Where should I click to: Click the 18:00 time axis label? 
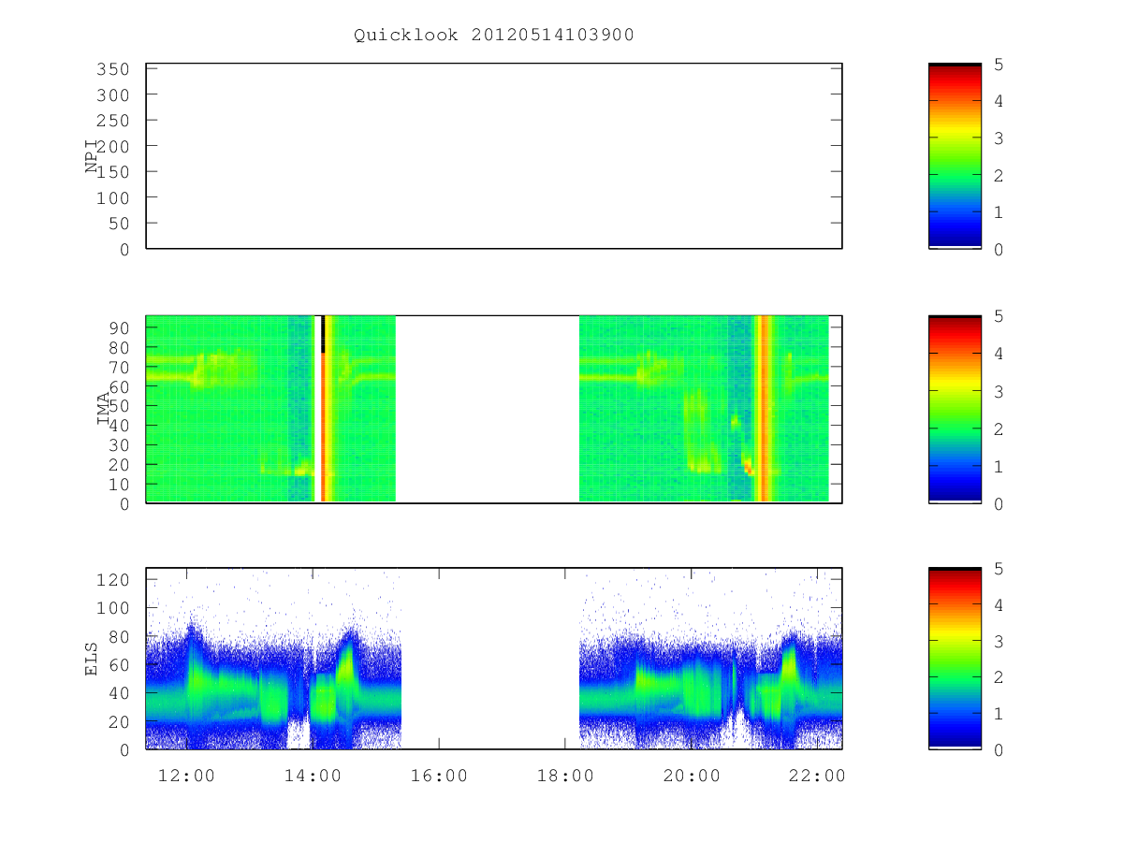click(565, 777)
